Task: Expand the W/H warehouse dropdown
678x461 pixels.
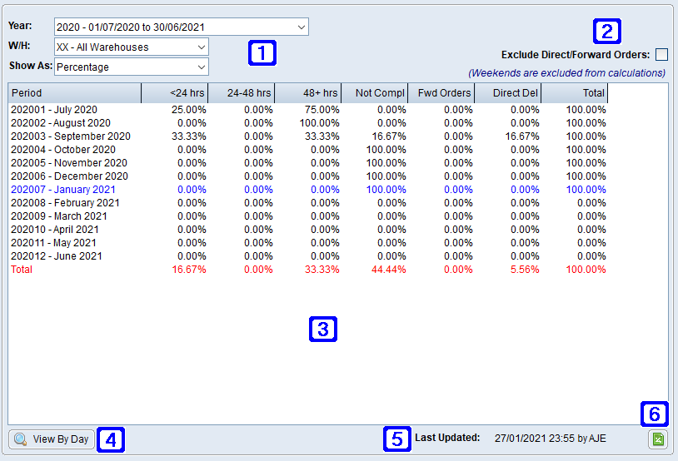Action: pos(131,47)
